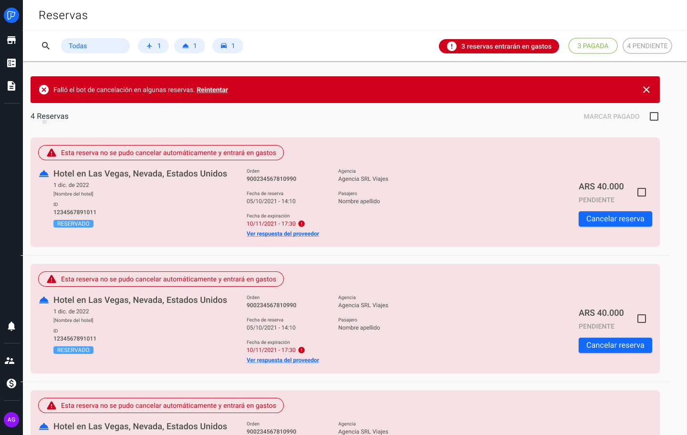Tick the second reservation's payment checkbox

tap(642, 318)
